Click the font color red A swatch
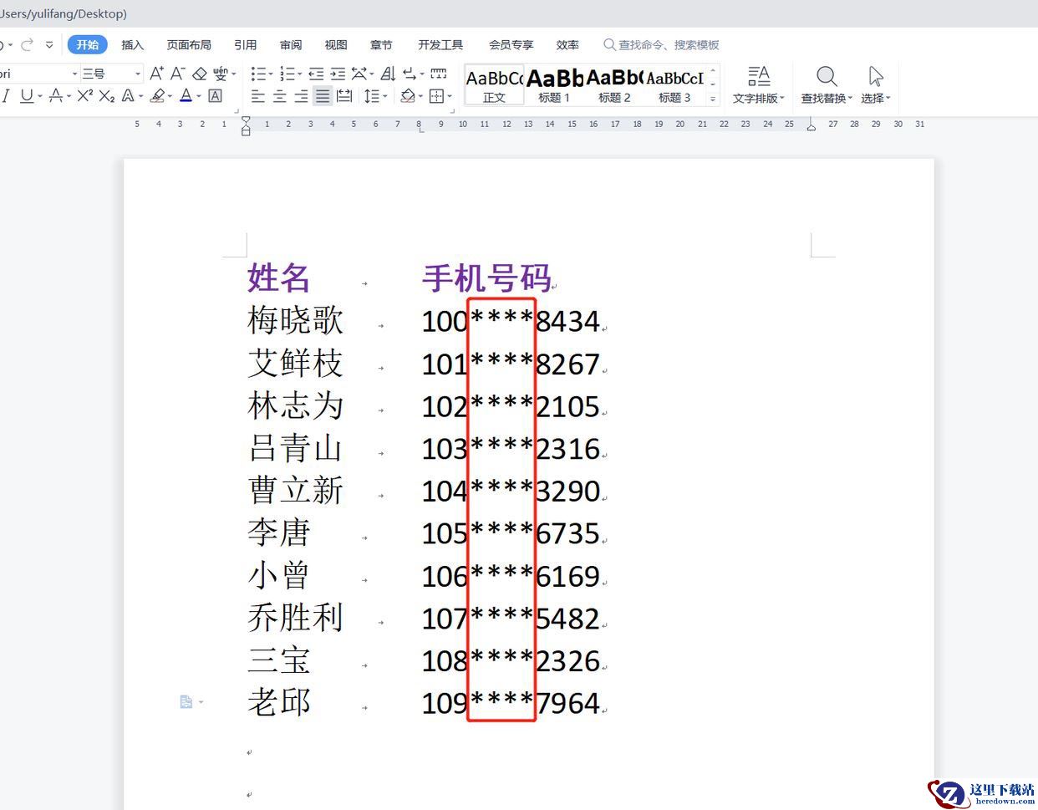Image resolution: width=1038 pixels, height=810 pixels. pos(186,96)
